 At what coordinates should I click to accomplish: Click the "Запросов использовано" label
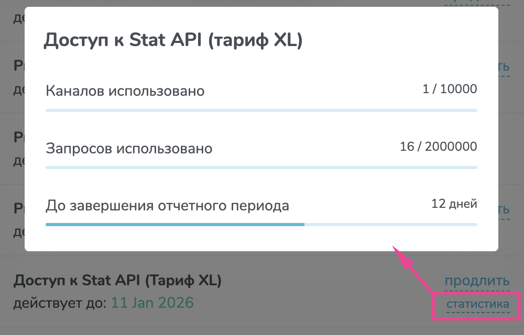click(129, 149)
